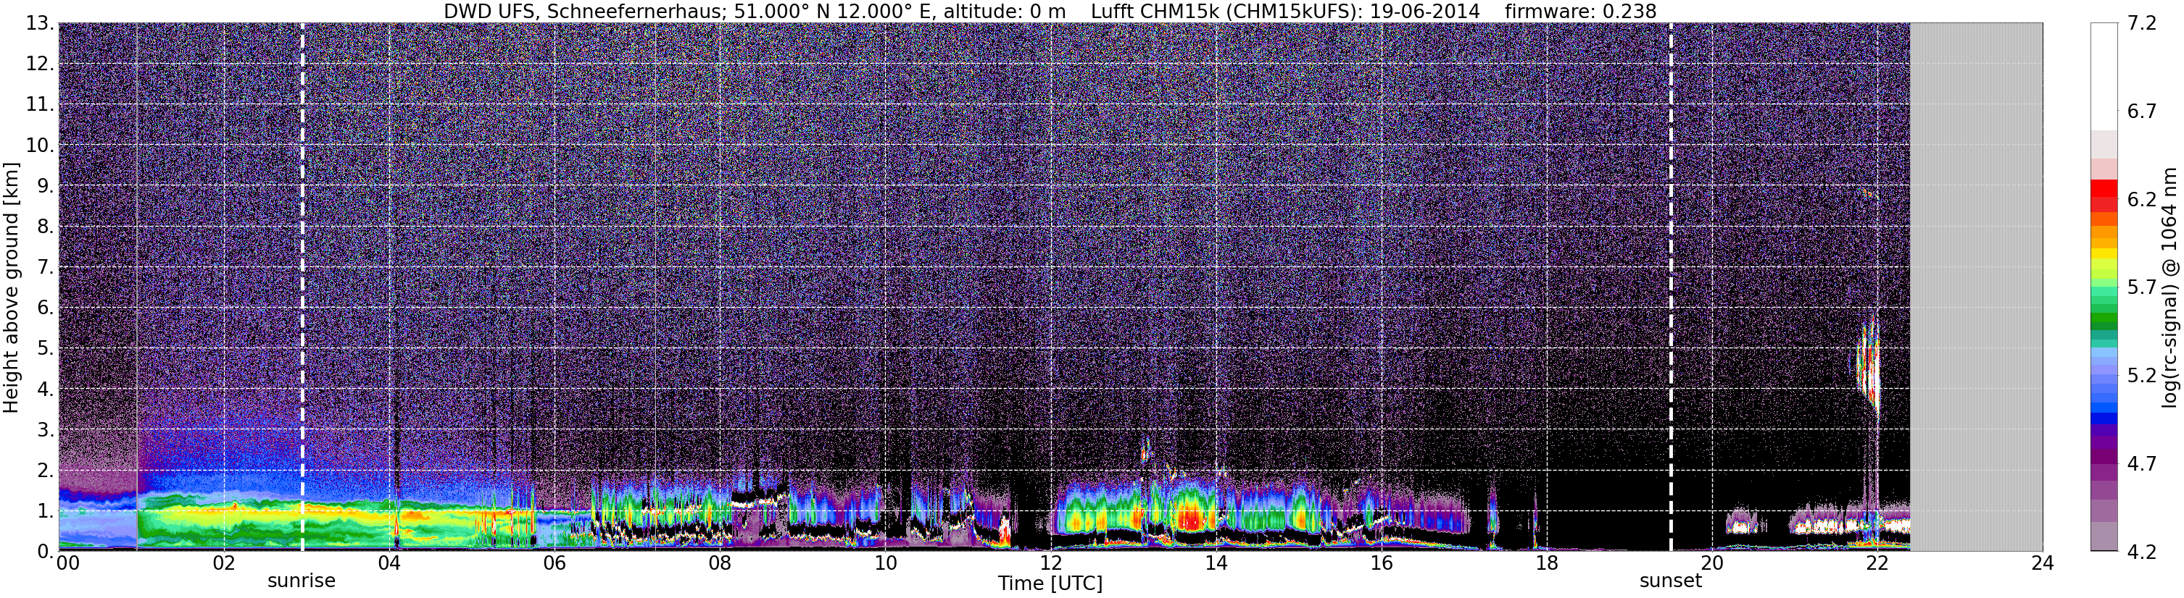Click the "5." height axis tick label

[45, 349]
